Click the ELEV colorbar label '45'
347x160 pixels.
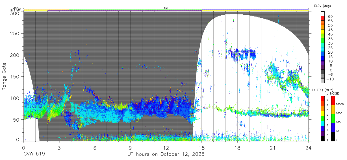coord(330,30)
